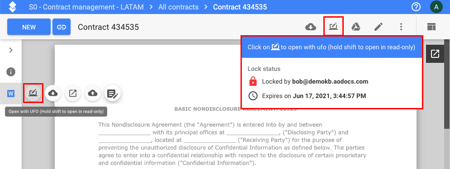Open with UFO from the top toolbar
The image size is (450, 169).
[x=333, y=26]
